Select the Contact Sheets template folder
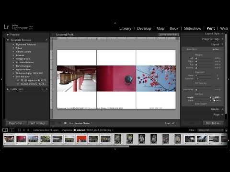The image size is (230, 172). (23, 59)
